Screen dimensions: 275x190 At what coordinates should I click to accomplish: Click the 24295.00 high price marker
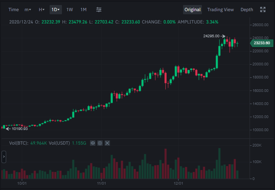coord(211,36)
